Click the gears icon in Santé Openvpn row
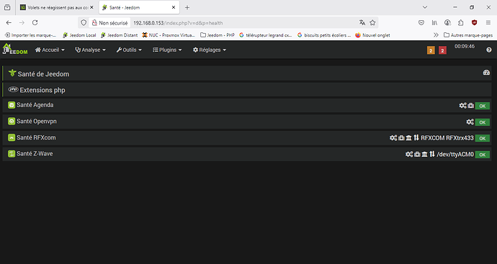Image resolution: width=497 pixels, height=264 pixels. coord(470,122)
